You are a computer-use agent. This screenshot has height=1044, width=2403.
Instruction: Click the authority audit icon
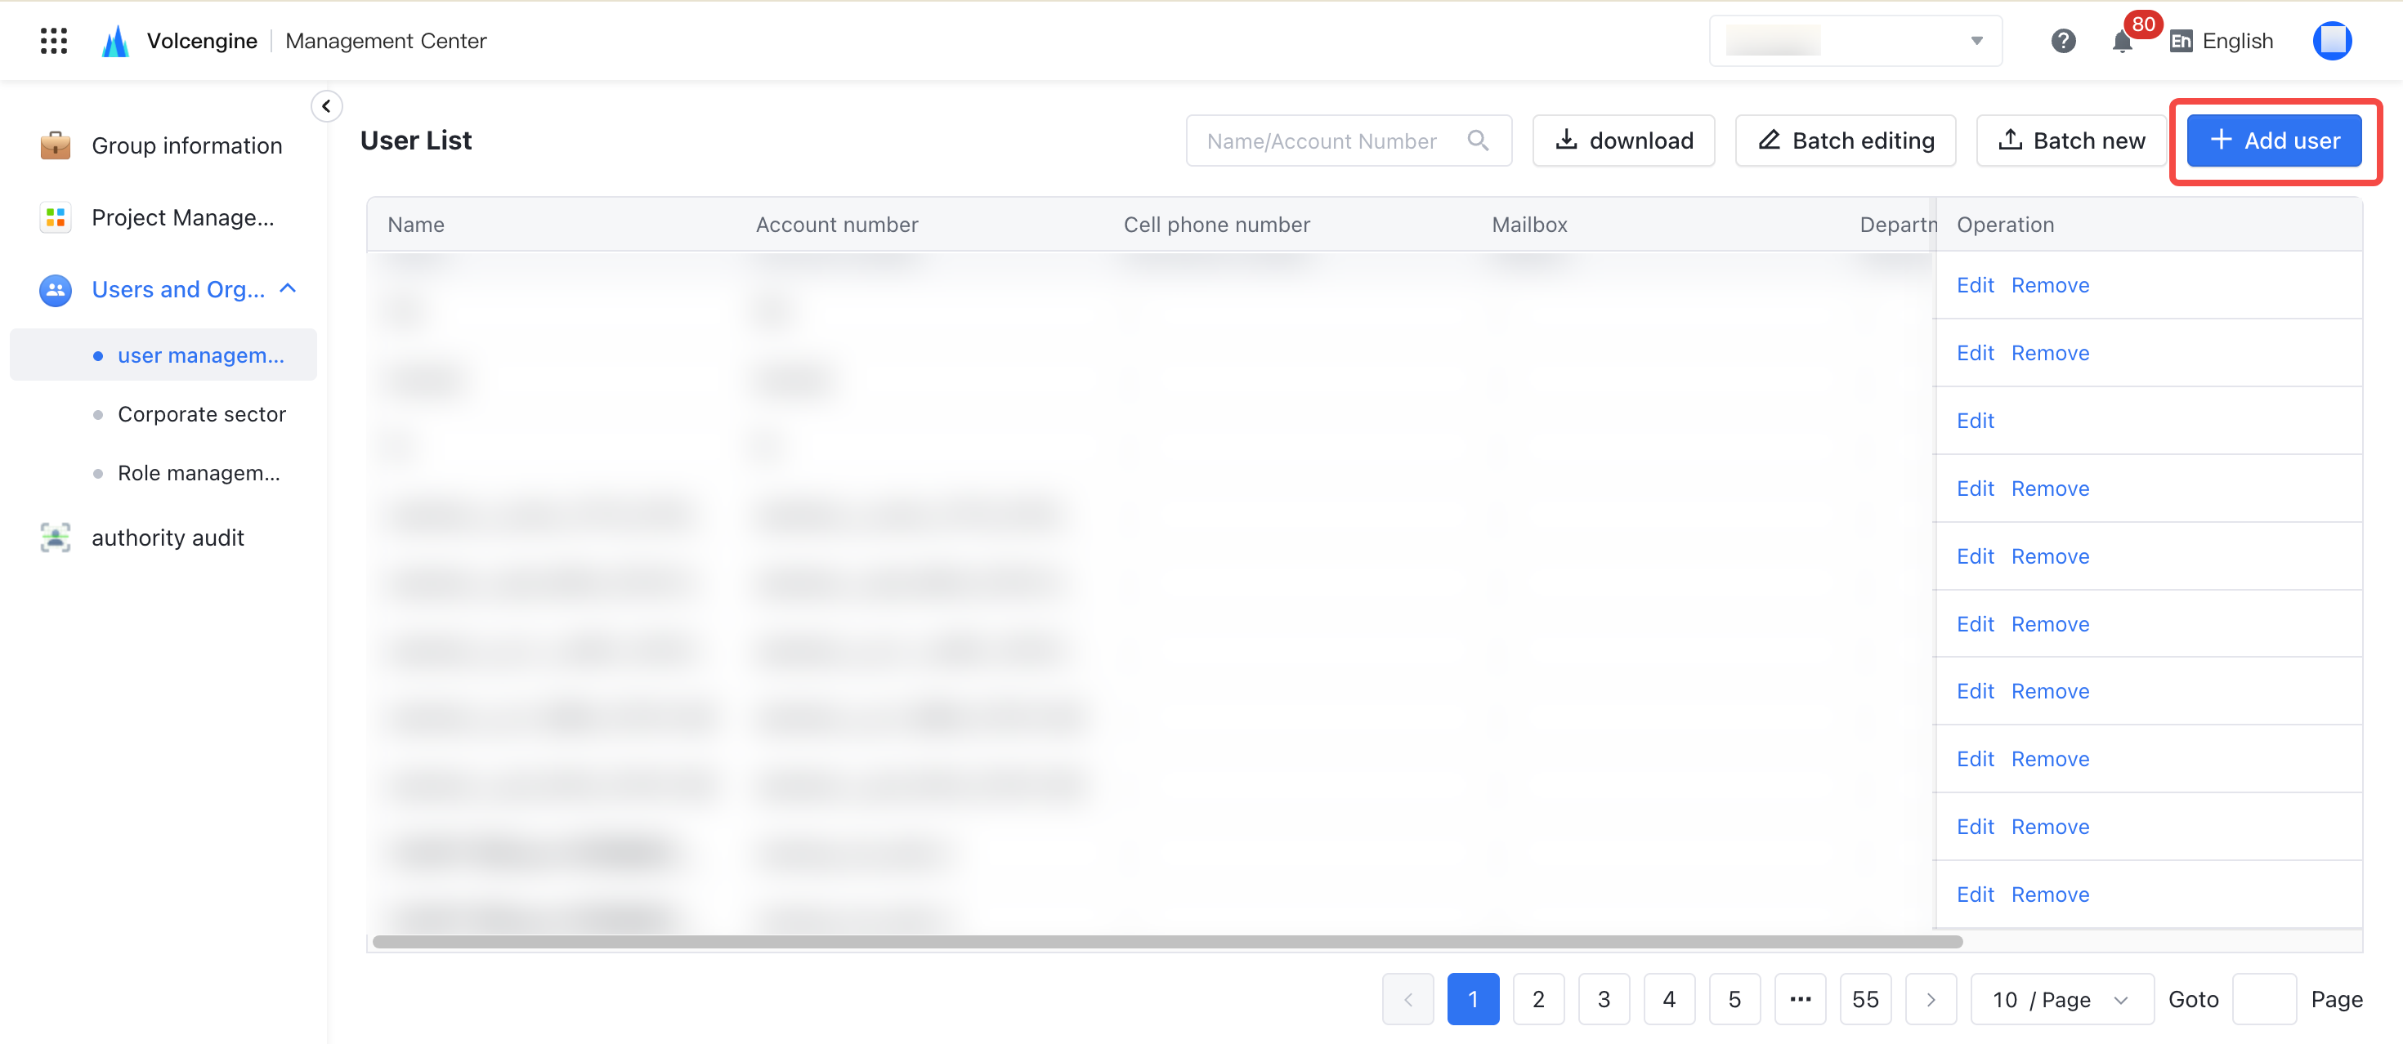56,538
